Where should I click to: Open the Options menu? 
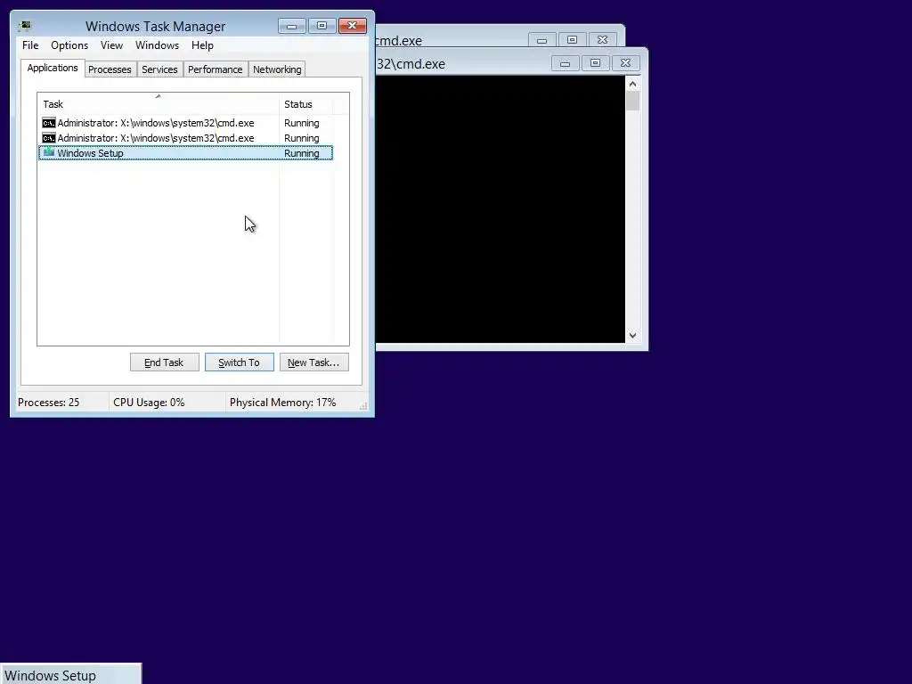69,45
